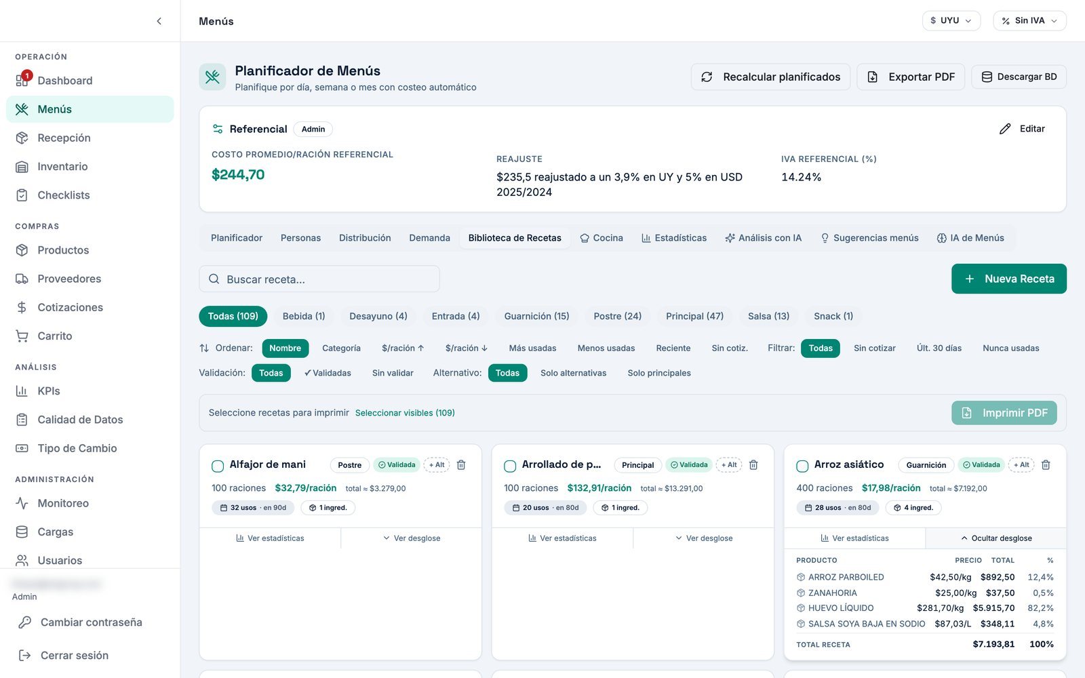Open Recepción in the sidebar
The width and height of the screenshot is (1085, 678).
pyautogui.click(x=90, y=138)
